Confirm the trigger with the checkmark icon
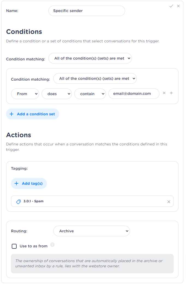 click(171, 6)
